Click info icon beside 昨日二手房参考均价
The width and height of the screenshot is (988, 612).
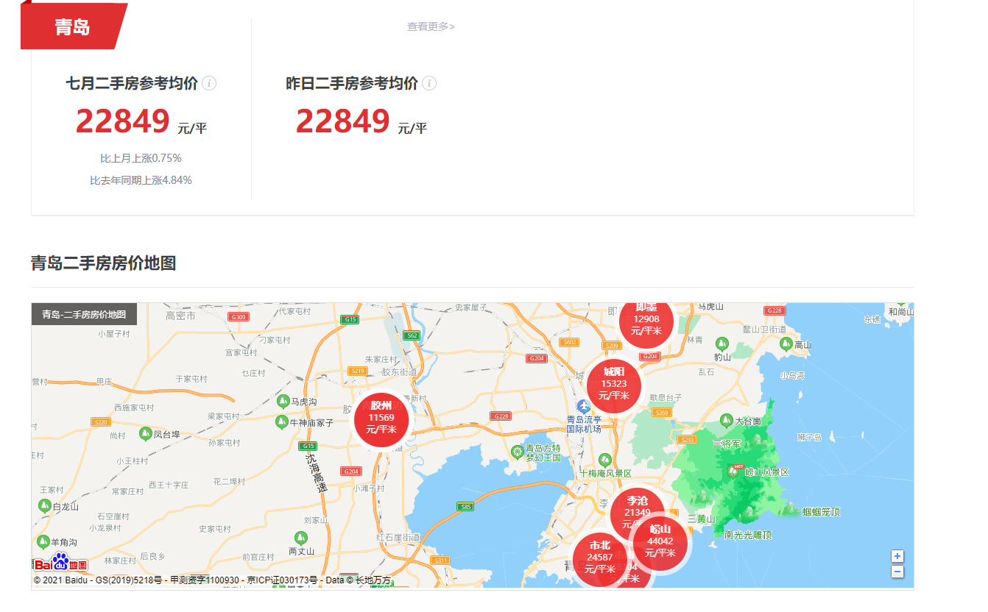click(429, 83)
